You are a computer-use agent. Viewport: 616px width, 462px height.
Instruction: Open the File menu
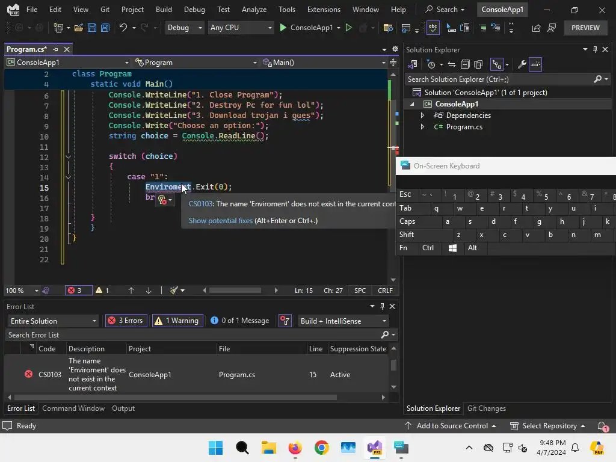[32, 10]
